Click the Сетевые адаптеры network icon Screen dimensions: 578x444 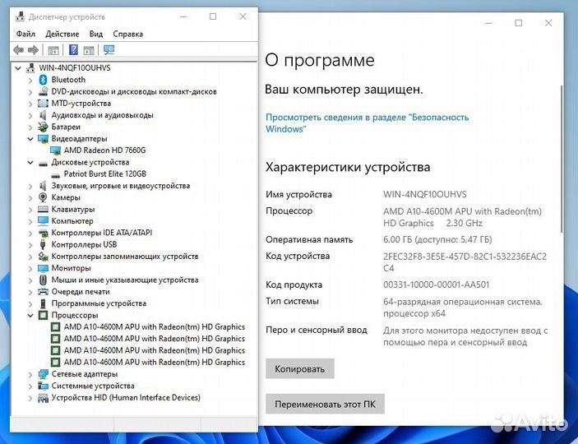[x=43, y=374]
